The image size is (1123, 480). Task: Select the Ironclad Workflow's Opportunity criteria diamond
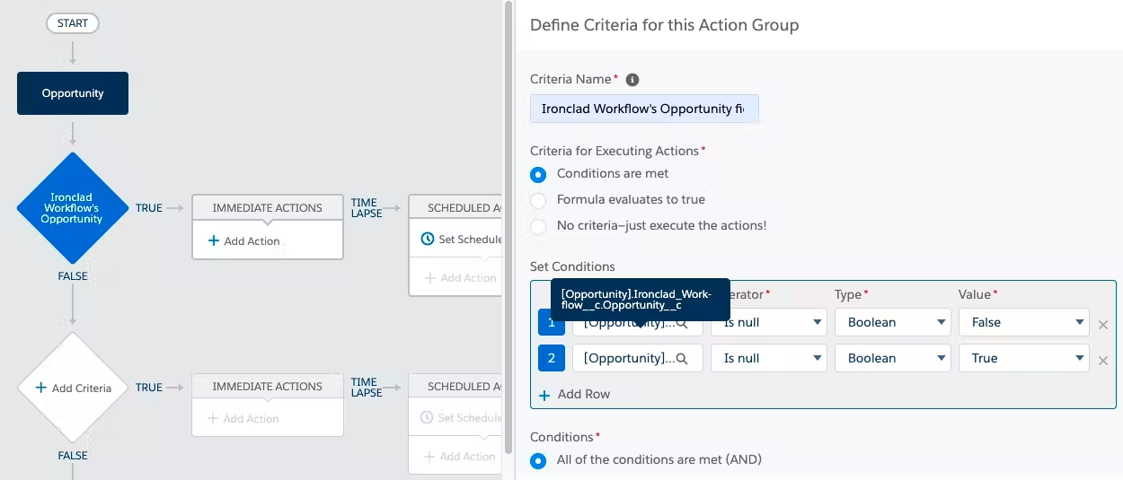[x=73, y=208]
